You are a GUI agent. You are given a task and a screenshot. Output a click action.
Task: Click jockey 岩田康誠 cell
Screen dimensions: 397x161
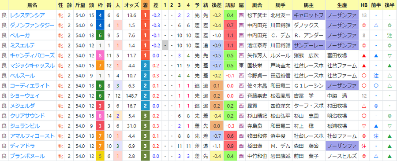point(281,156)
